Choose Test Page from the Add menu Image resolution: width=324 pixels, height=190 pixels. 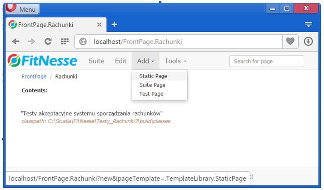(x=160, y=94)
